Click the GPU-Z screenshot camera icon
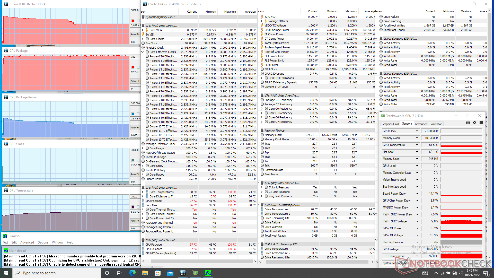Screen dimensions: 494x278 click(x=468, y=123)
